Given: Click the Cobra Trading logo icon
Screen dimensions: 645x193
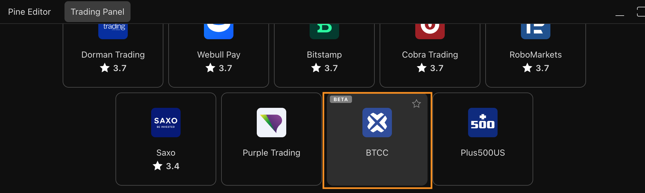Looking at the screenshot, I should pyautogui.click(x=430, y=31).
